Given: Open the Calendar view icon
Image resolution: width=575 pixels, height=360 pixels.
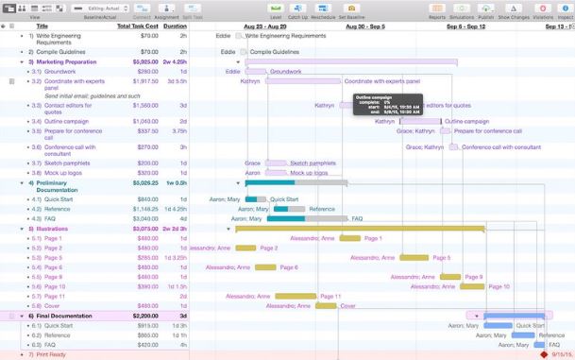Looking at the screenshot, I should [35, 9].
